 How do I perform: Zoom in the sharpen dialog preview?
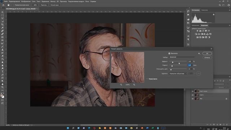[x=134, y=85]
